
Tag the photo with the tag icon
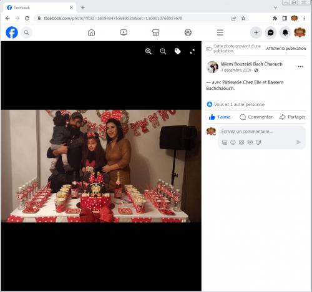tap(178, 51)
